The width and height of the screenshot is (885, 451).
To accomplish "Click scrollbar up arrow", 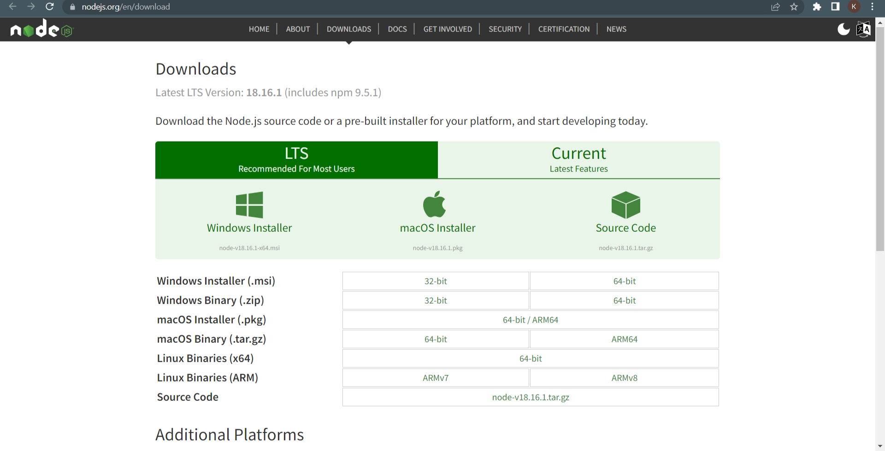I will click(x=880, y=22).
